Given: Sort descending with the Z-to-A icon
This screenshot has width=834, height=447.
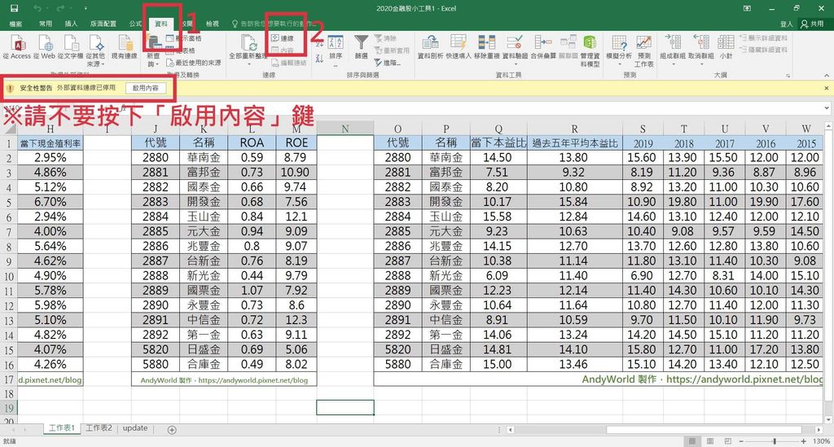Looking at the screenshot, I should pos(319,59).
